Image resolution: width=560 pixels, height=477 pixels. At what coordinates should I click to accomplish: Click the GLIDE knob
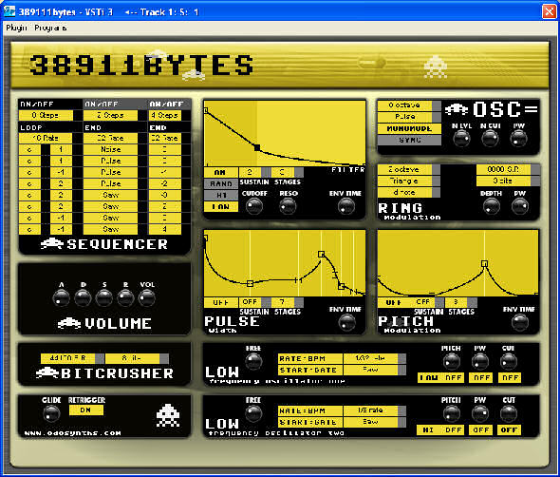pos(51,414)
